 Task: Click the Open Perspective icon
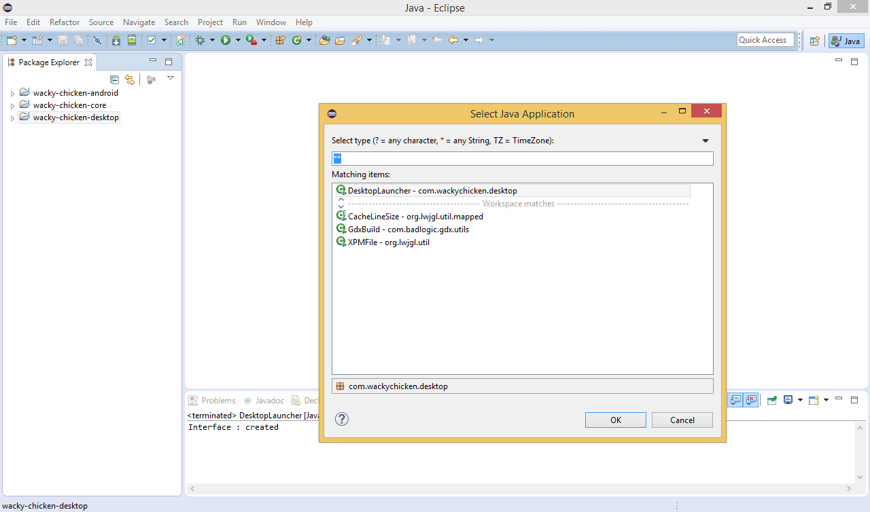coord(814,41)
